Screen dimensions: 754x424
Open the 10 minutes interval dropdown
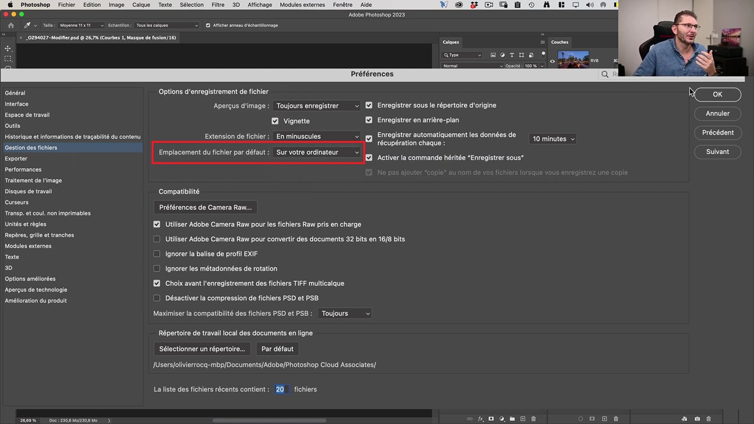[553, 139]
